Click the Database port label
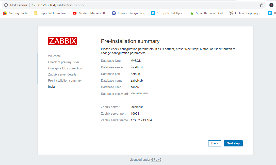This screenshot has height=165, width=276. click(x=110, y=74)
